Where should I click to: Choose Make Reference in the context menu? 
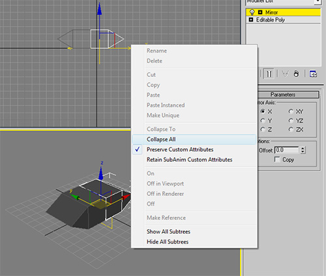pyautogui.click(x=194, y=218)
